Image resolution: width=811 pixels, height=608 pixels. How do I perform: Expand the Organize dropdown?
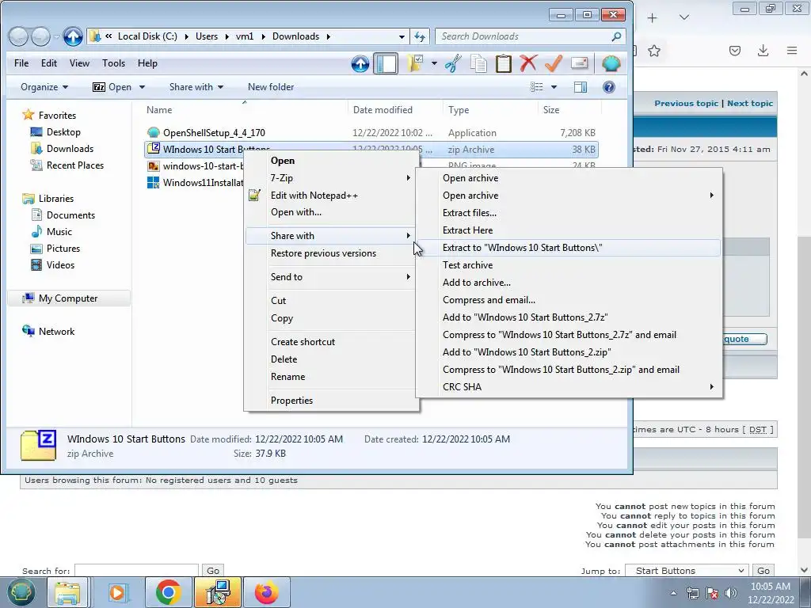44,87
